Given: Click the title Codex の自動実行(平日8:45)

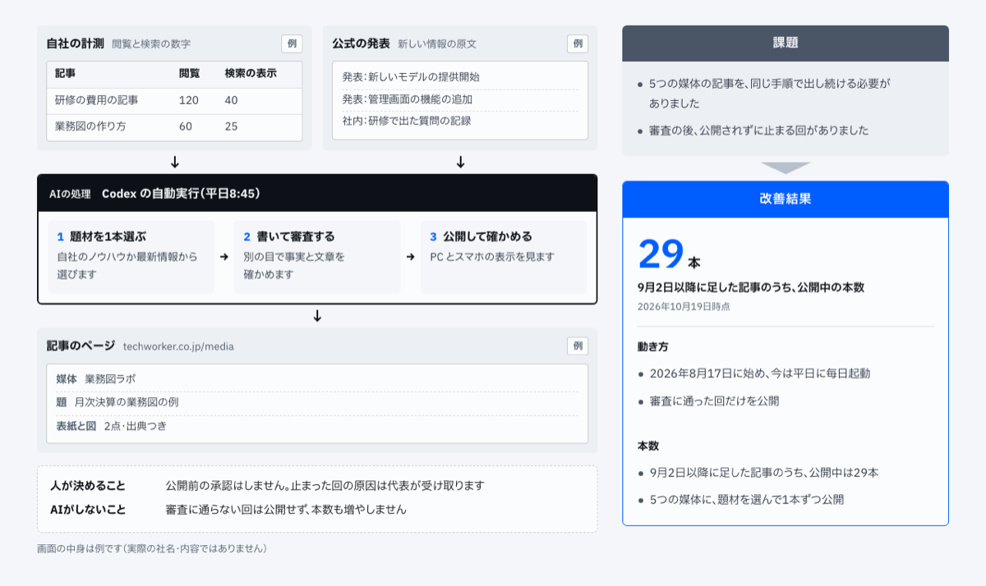Looking at the screenshot, I should (181, 194).
